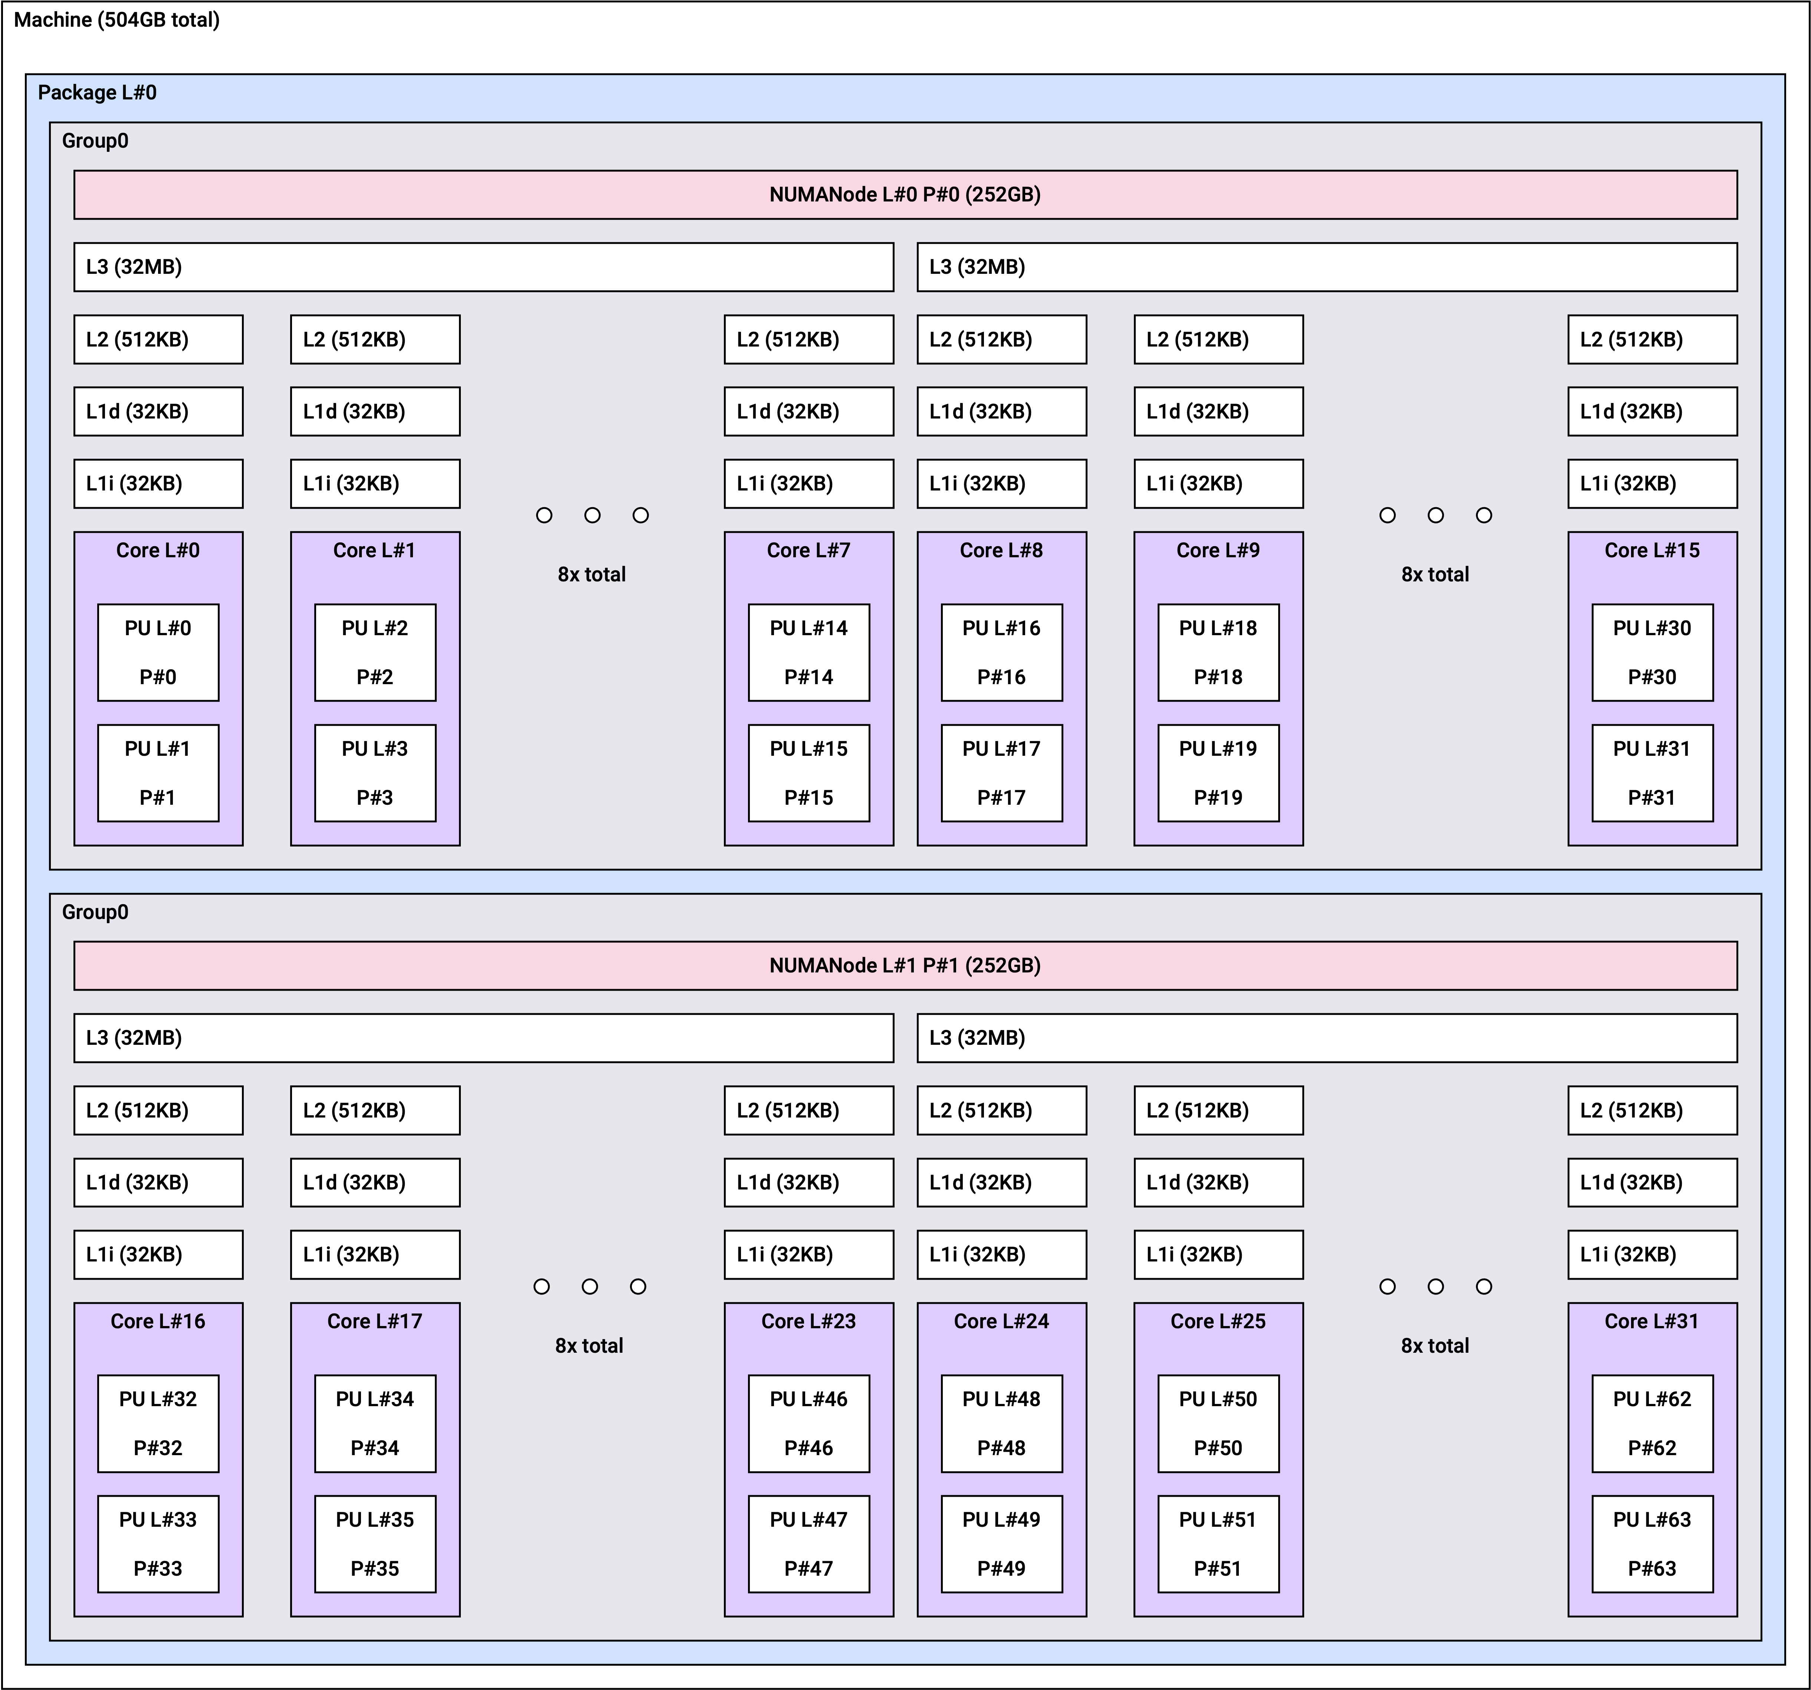Click the L1d (32KB) box above Core L#1
Screen dimensions: 1811x1690
[375, 412]
